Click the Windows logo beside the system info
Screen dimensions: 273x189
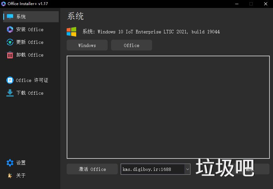coord(72,32)
